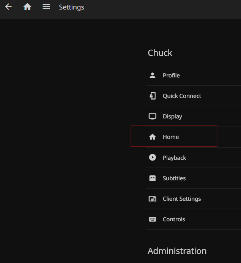This screenshot has height=263, width=241.
Task: Click the devices icon beside Client Settings
Action: pos(153,199)
